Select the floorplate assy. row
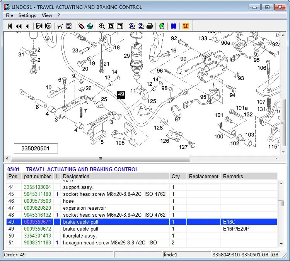The width and height of the screenshot is (290, 261). [142, 236]
